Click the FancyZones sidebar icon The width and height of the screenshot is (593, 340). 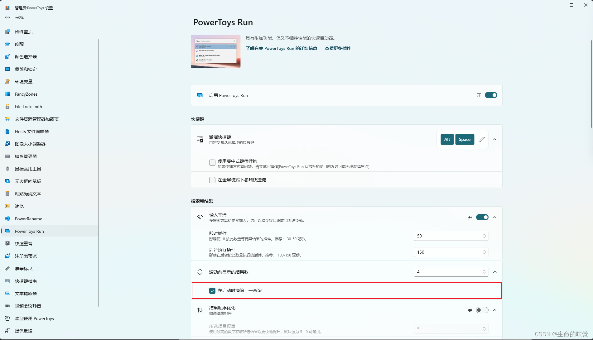point(7,94)
